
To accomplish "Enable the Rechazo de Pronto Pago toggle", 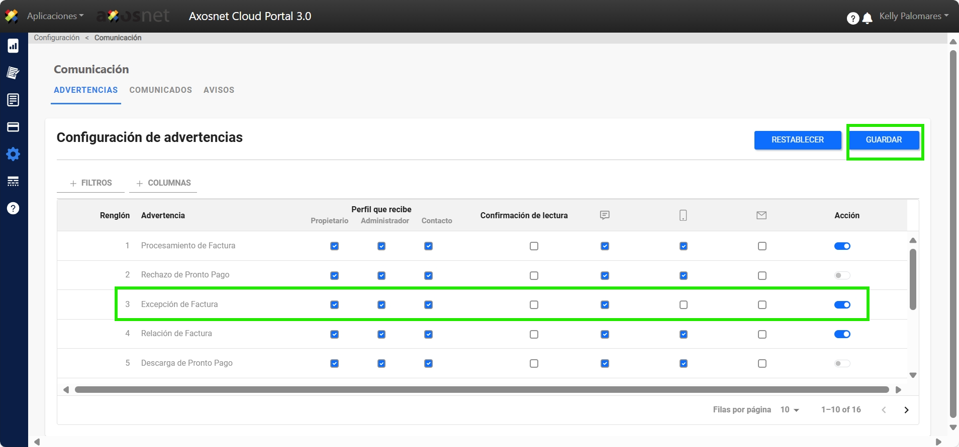I will coord(842,275).
